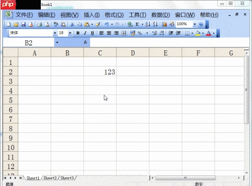Expand the AutoSum functions dropdown arrow

point(142,25)
